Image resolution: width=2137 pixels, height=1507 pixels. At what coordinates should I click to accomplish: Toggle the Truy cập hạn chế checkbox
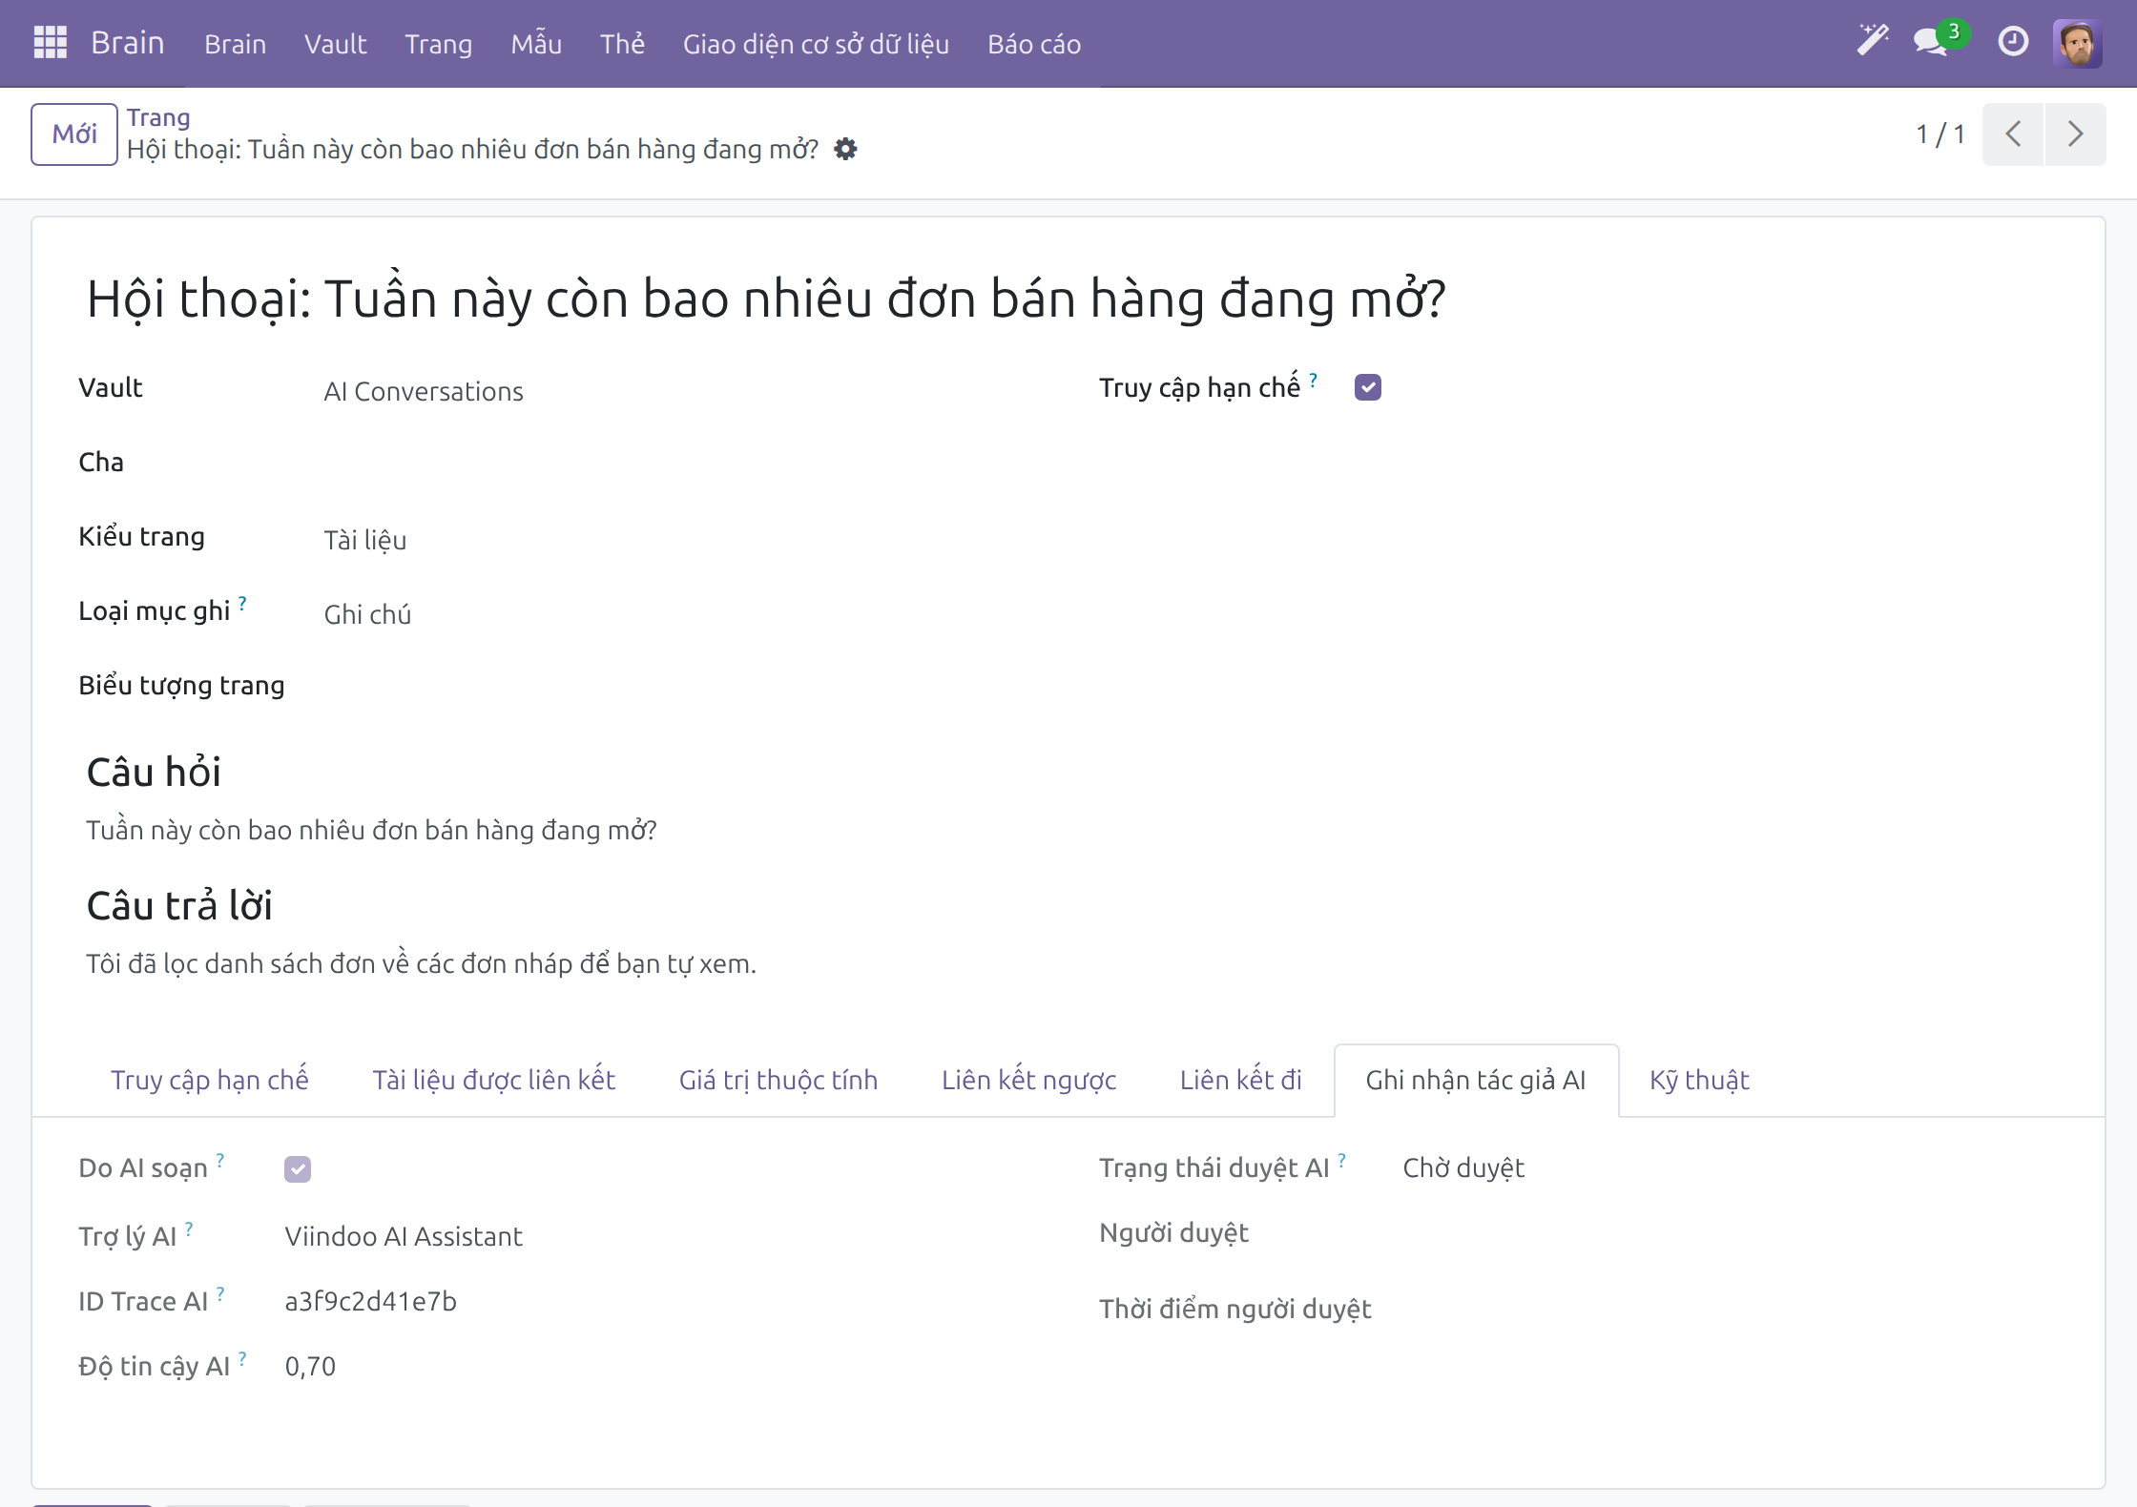click(x=1368, y=387)
